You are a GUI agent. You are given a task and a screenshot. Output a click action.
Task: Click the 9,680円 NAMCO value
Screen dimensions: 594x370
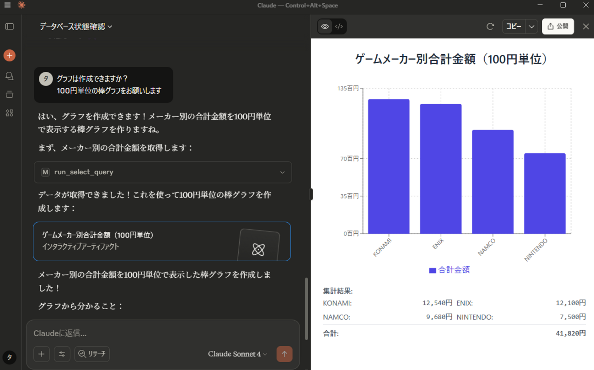tap(439, 317)
